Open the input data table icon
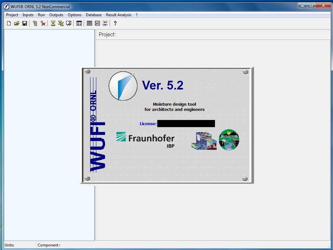 79,23
